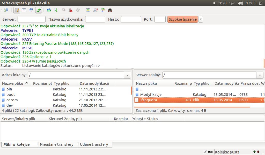Open the directory listing filters dialog

coord(88,10)
